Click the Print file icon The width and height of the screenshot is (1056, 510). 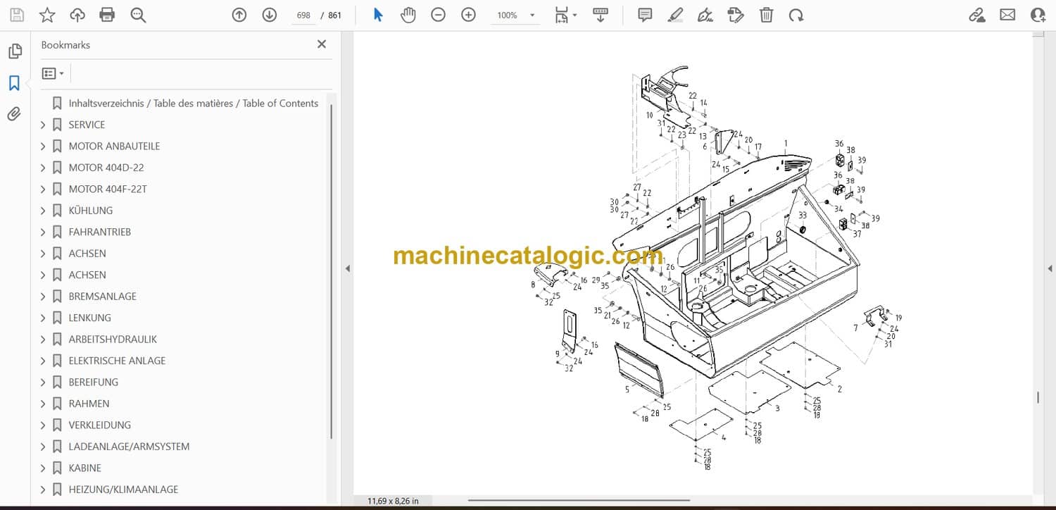tap(107, 15)
